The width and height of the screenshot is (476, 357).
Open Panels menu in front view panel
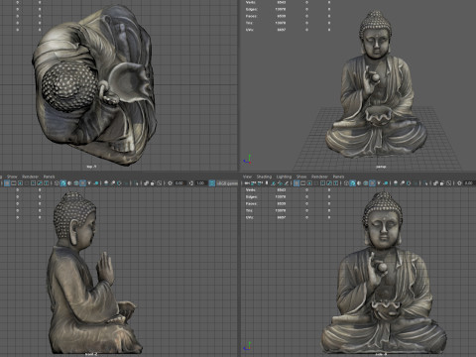click(338, 177)
